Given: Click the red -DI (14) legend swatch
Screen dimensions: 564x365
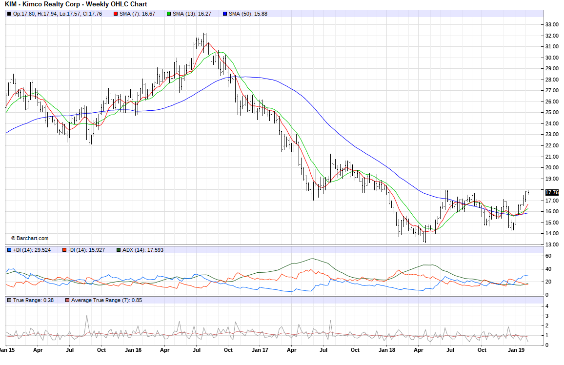Looking at the screenshot, I should click(64, 250).
